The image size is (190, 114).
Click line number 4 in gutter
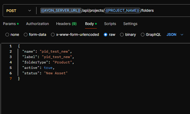pyautogui.click(x=11, y=62)
